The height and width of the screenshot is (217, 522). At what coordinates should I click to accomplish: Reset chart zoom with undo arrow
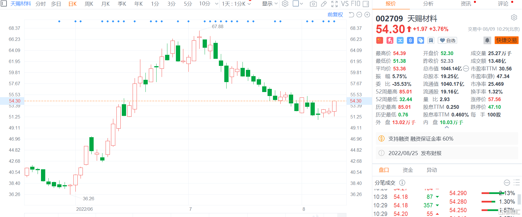[x=351, y=14]
